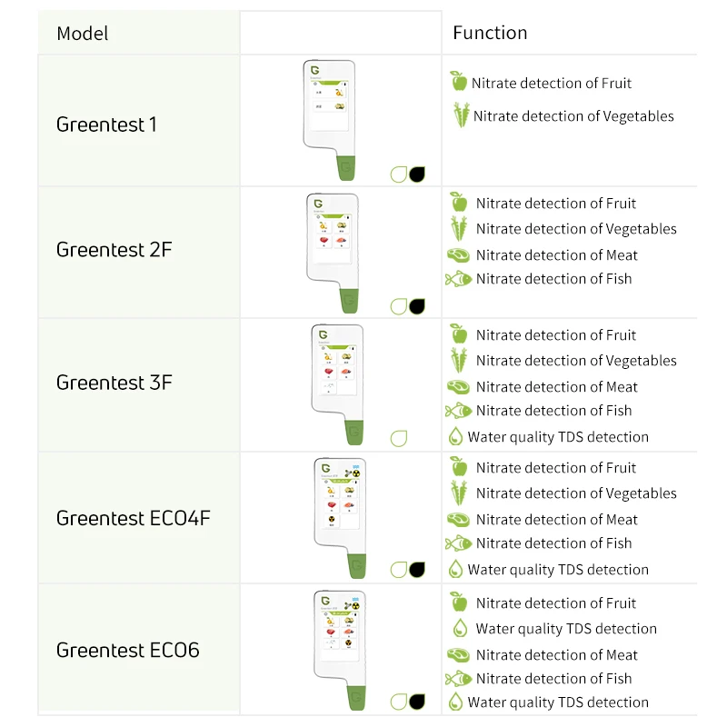Click the fish icon in Greentest 2F row
Screen dimensions: 727x727
click(458, 279)
